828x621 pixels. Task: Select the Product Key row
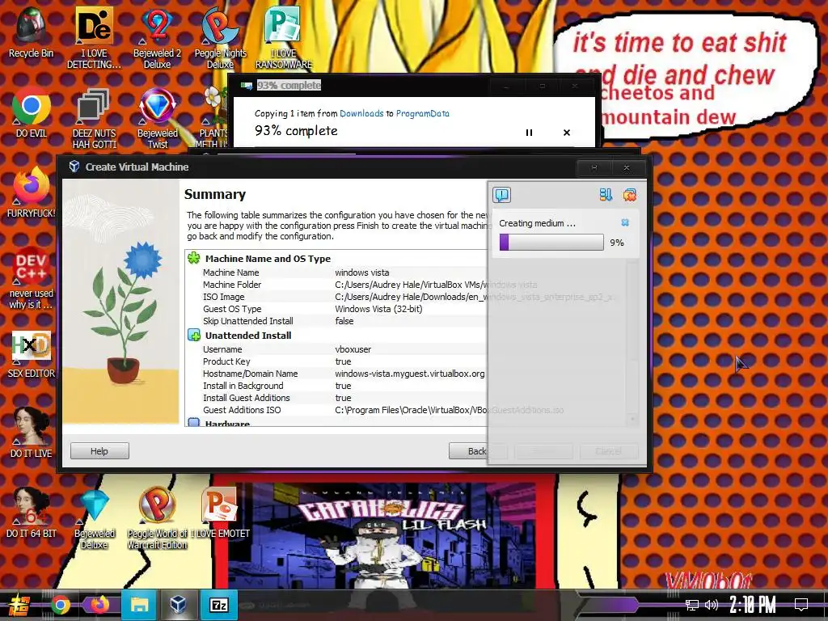(337, 361)
